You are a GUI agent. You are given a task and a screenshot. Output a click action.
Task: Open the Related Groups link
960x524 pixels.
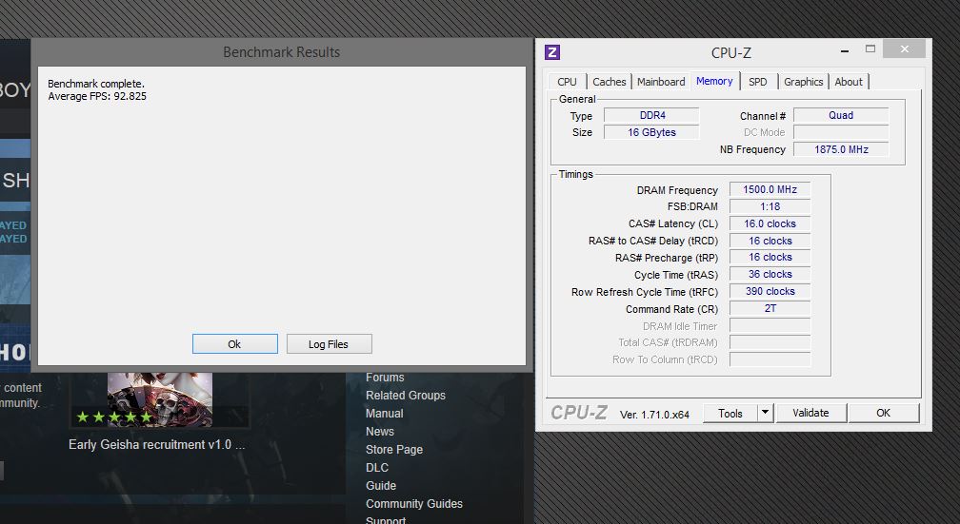[406, 396]
